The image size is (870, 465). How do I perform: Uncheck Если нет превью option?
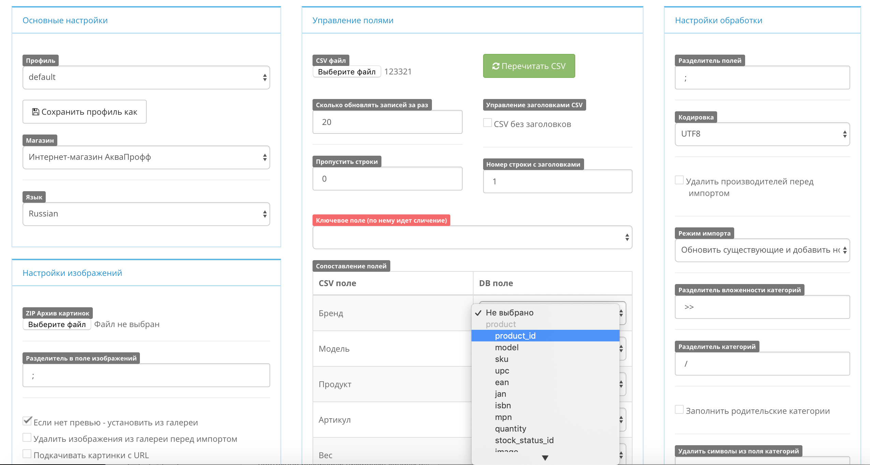[27, 421]
